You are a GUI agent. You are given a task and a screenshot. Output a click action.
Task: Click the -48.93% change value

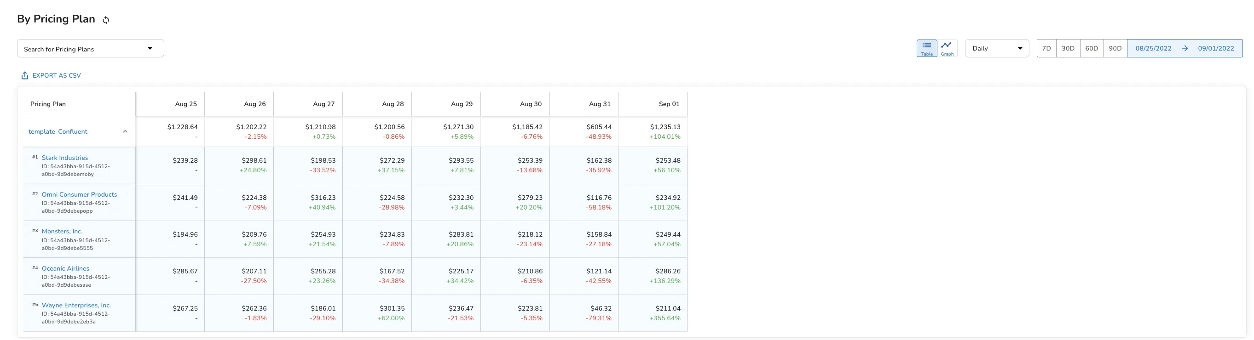599,136
